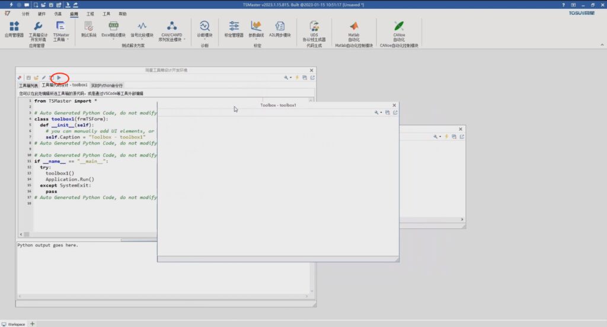Switch to the 工具箱列表 tab

click(x=28, y=85)
